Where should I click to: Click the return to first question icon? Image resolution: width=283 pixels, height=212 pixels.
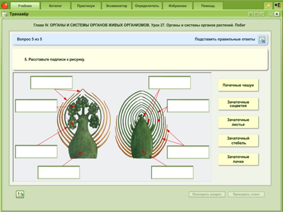[20, 194]
